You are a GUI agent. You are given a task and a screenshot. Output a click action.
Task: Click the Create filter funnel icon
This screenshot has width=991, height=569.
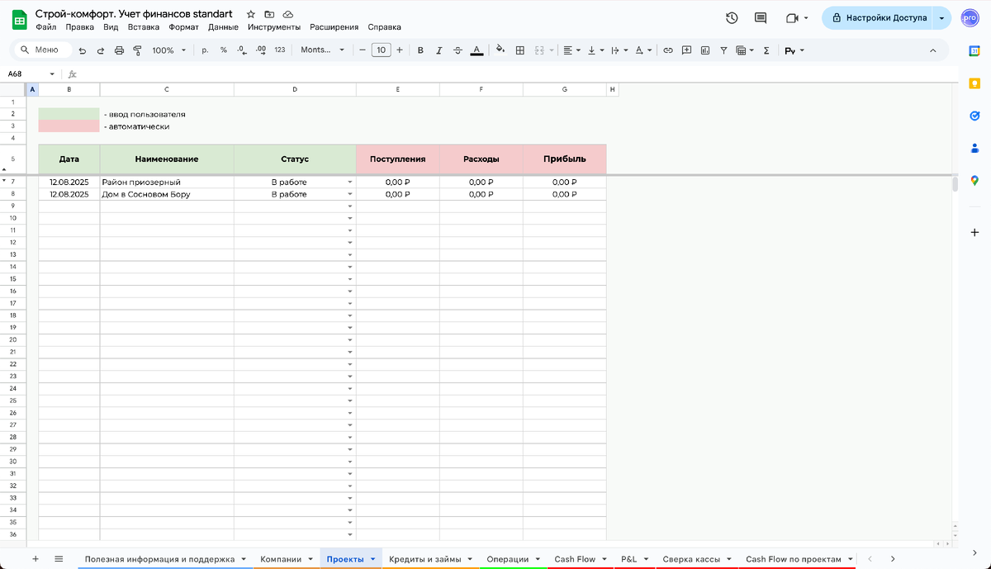click(723, 50)
